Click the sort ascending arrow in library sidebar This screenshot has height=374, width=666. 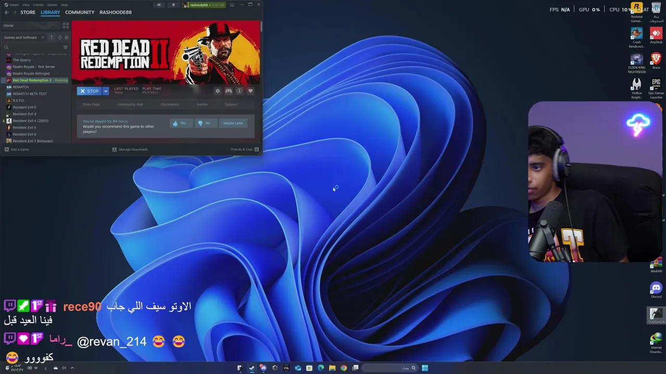51,37
